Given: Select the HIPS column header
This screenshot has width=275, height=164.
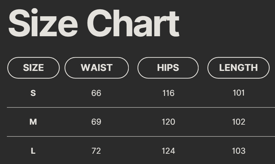Looking at the screenshot, I should (x=168, y=68).
